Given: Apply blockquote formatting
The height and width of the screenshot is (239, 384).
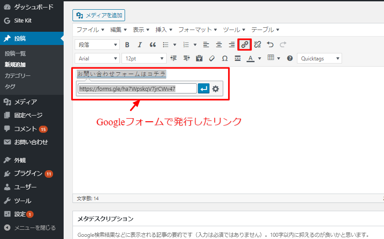Looking at the screenshot, I should point(153,45).
